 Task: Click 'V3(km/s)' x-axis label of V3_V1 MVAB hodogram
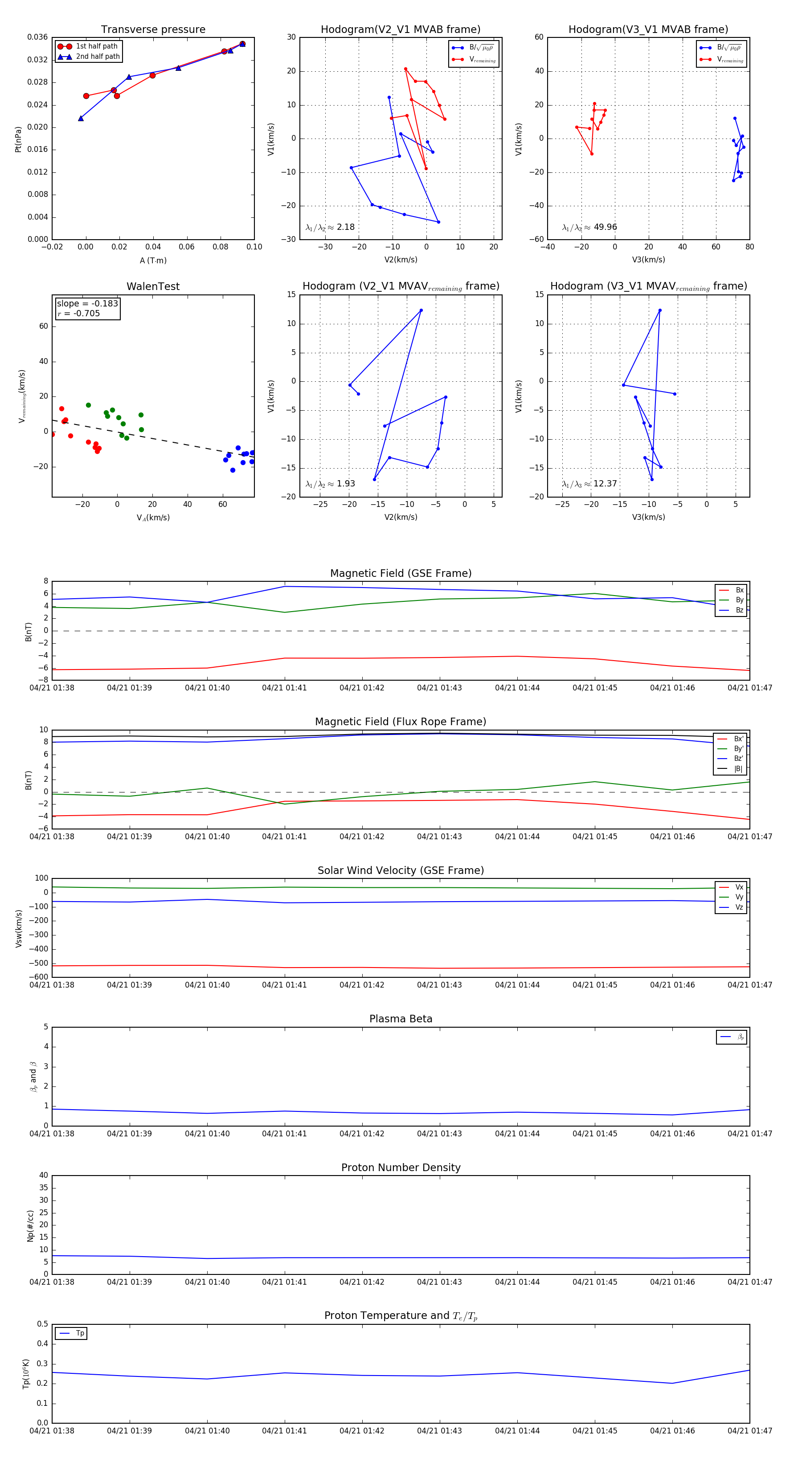[x=648, y=260]
